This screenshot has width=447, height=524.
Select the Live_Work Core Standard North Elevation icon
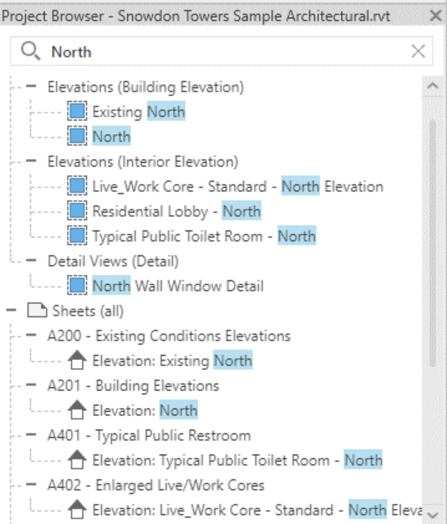[76, 186]
